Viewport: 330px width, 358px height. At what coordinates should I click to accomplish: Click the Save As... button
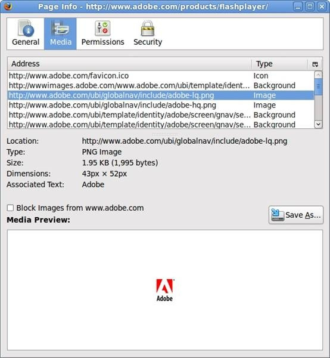click(296, 215)
